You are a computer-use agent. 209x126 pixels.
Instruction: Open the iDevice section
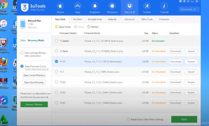click(60, 8)
